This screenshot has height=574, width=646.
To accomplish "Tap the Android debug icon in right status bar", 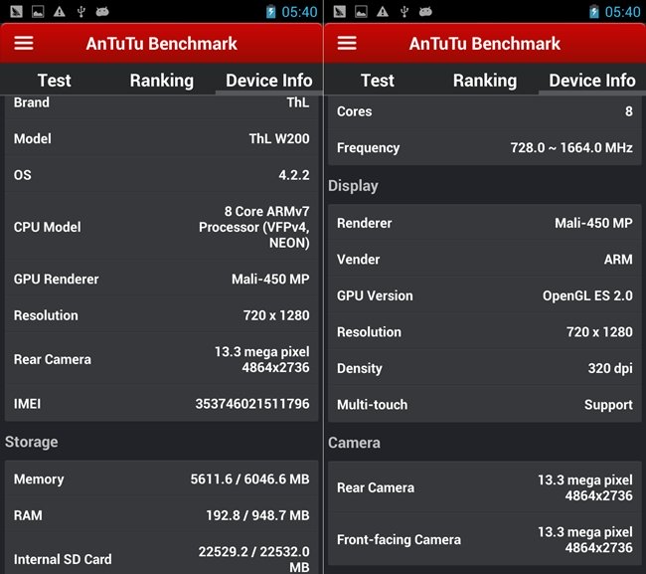I will 425,12.
